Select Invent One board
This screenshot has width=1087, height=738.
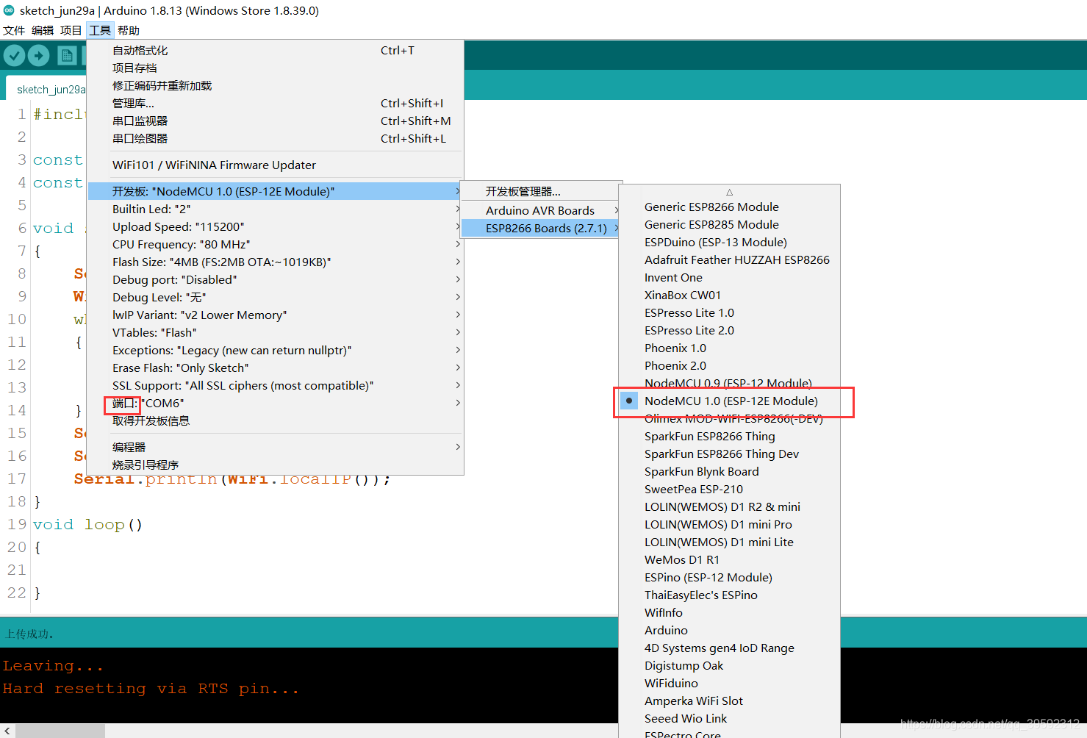pyautogui.click(x=729, y=277)
